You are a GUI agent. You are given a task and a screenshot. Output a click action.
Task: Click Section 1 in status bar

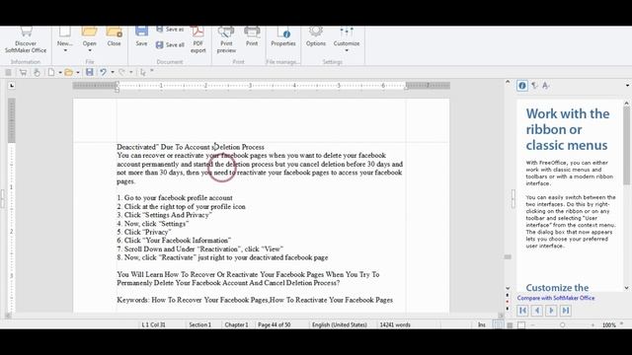point(199,324)
